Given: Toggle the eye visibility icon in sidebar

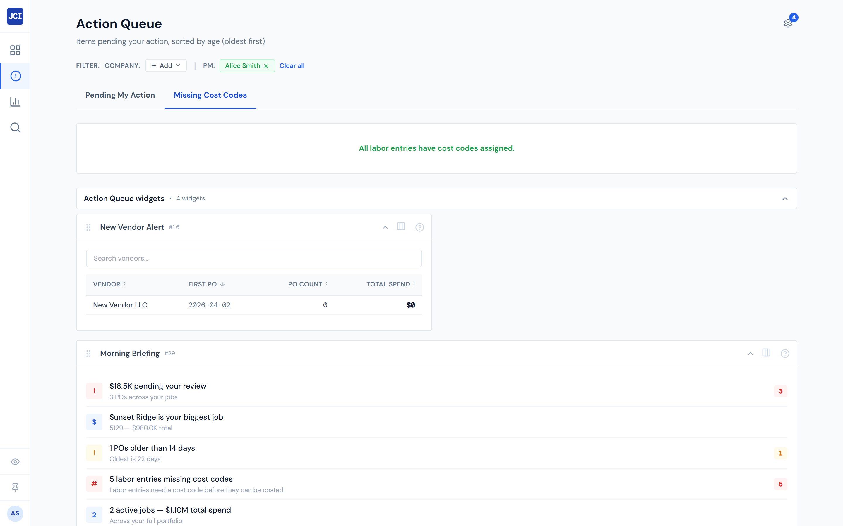Looking at the screenshot, I should (15, 462).
